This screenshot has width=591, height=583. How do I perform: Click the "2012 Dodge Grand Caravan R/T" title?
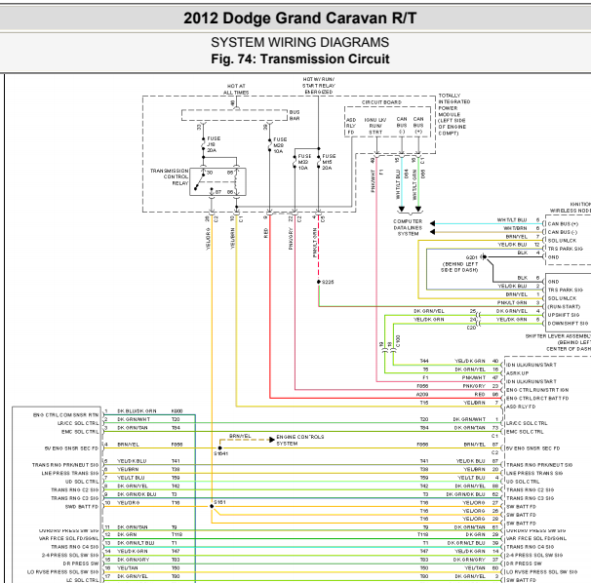[x=300, y=19]
